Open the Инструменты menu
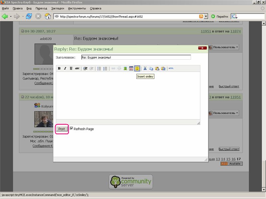266x199 pixels. [77, 8]
